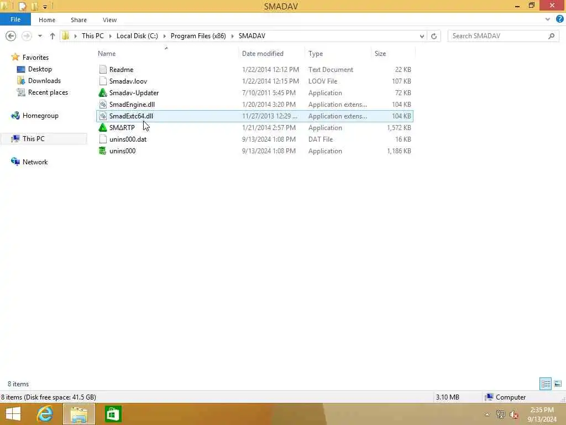Open Network in the navigation pane
Image resolution: width=566 pixels, height=425 pixels.
pos(35,162)
